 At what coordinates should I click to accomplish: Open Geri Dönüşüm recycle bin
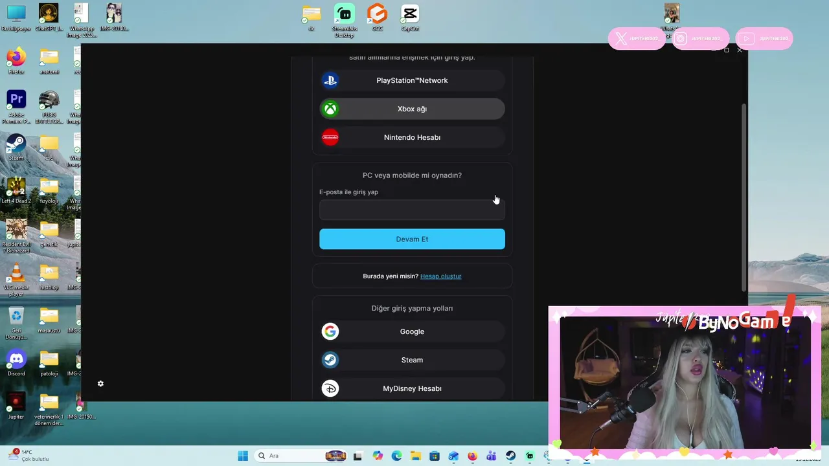pyautogui.click(x=16, y=323)
